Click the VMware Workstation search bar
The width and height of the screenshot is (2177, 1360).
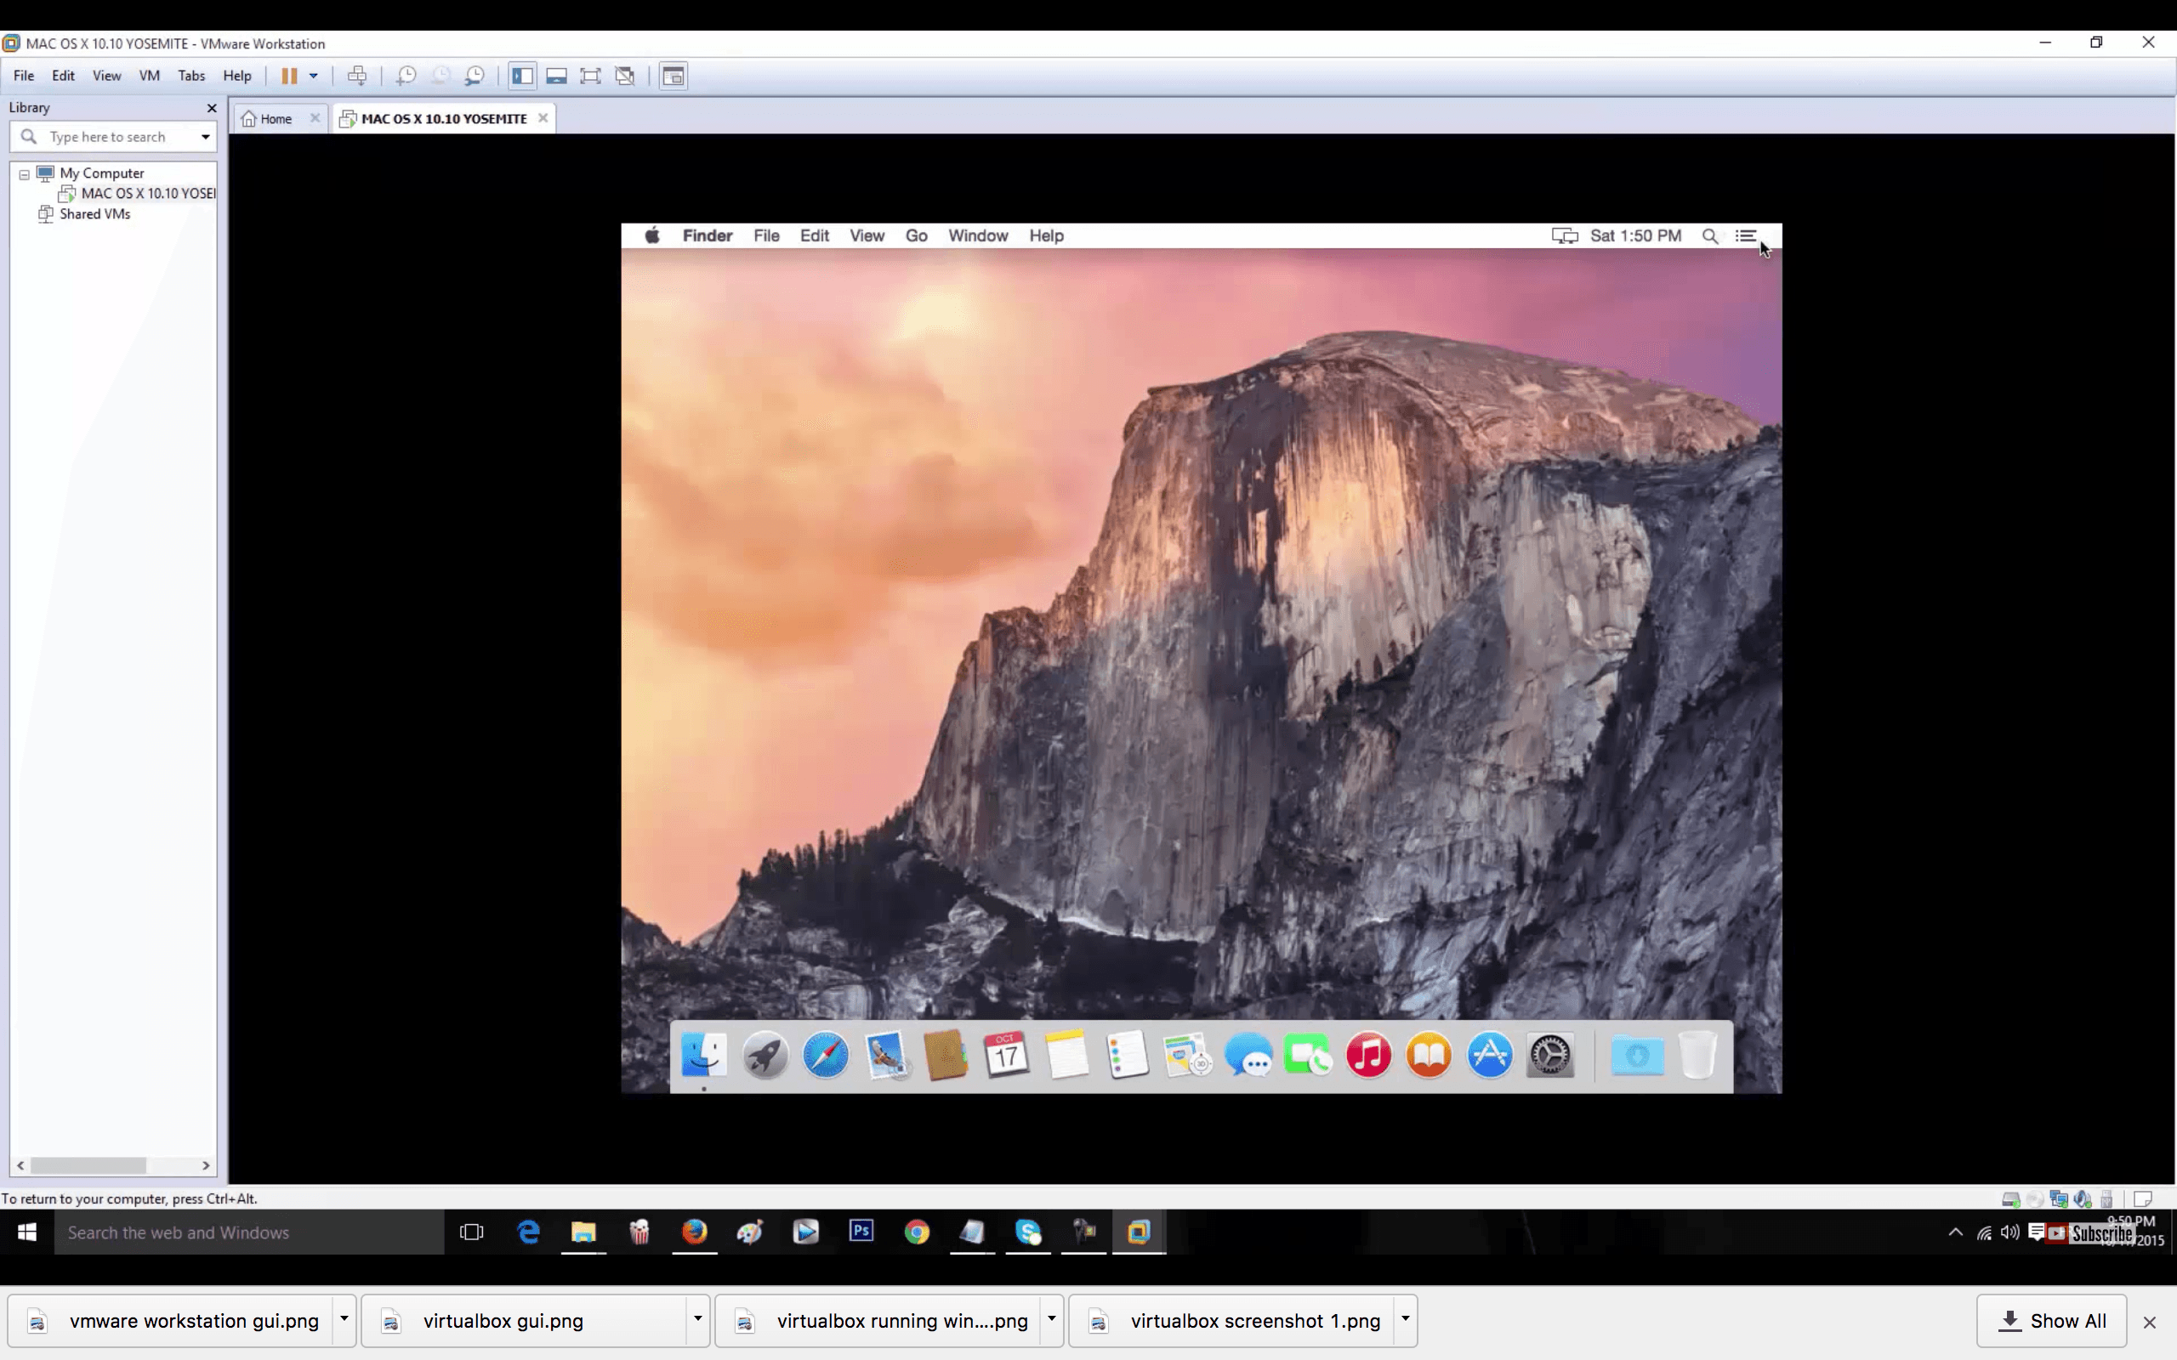[x=113, y=136]
